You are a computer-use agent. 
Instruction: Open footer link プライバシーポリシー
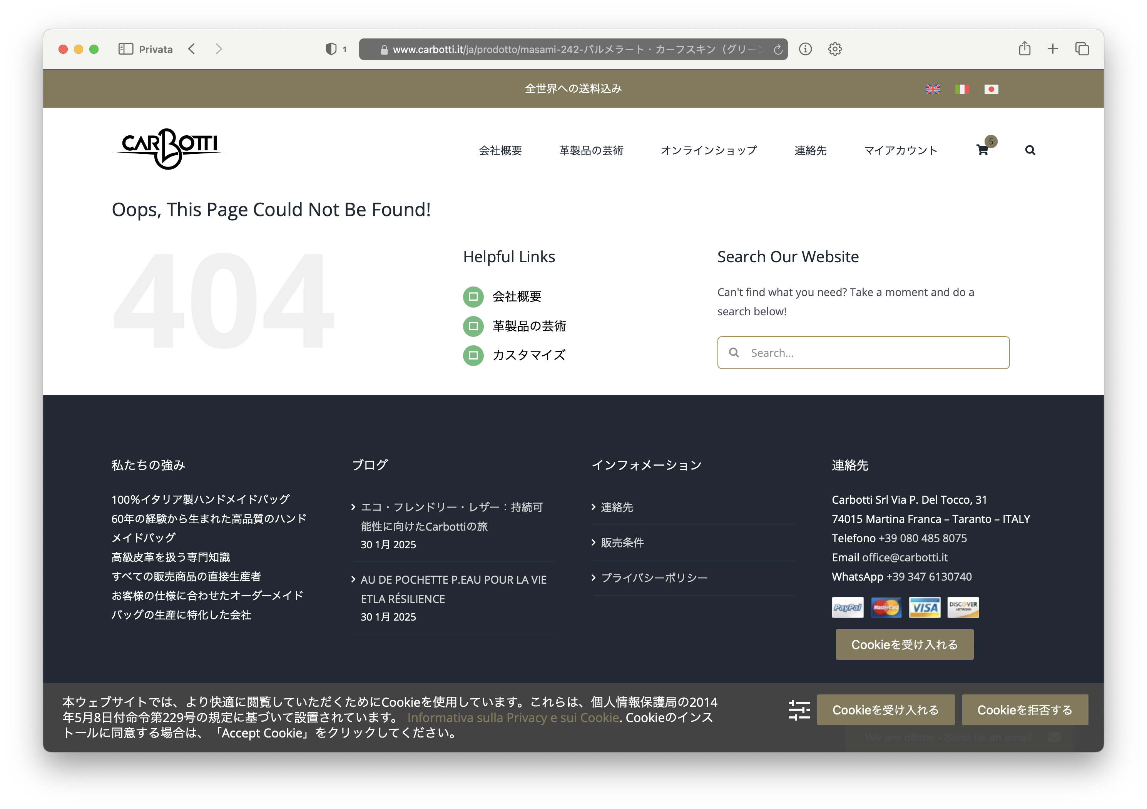pos(654,578)
